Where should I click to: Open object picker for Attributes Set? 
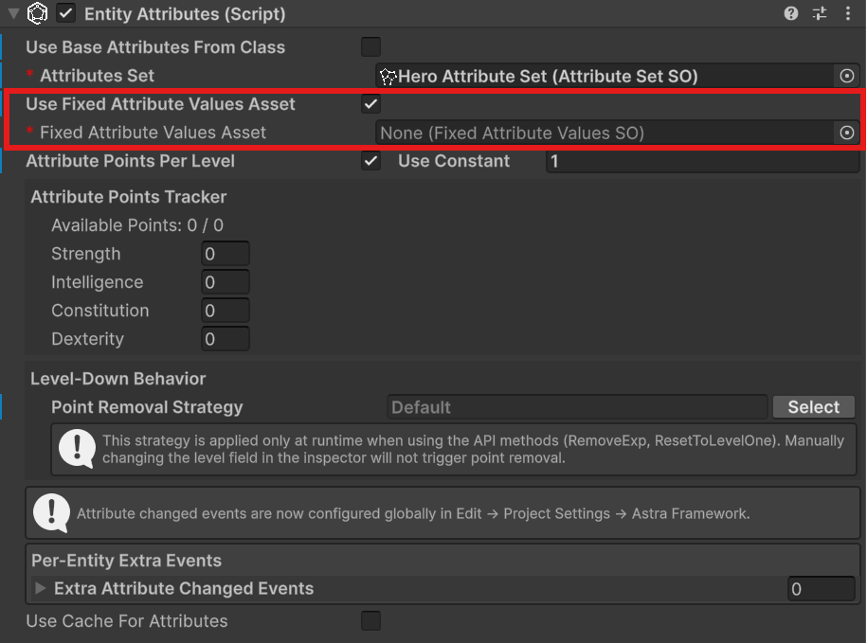coord(846,76)
